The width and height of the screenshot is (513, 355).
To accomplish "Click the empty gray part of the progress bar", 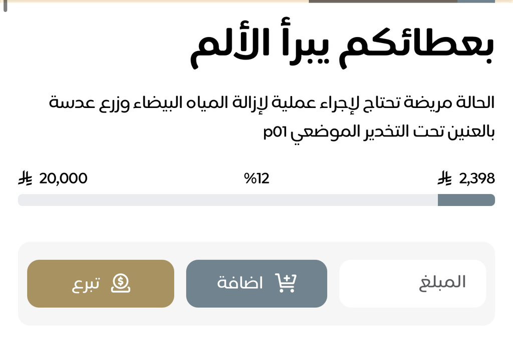I will (x=228, y=200).
